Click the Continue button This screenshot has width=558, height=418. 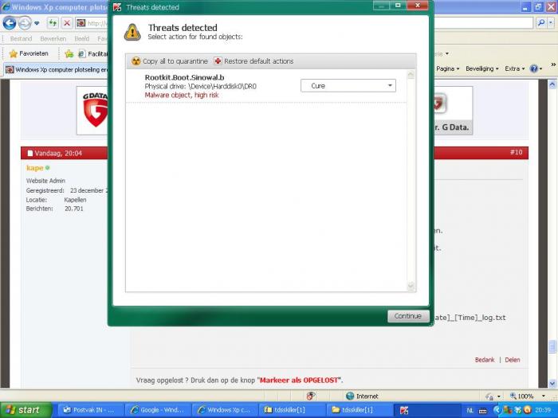pyautogui.click(x=408, y=316)
